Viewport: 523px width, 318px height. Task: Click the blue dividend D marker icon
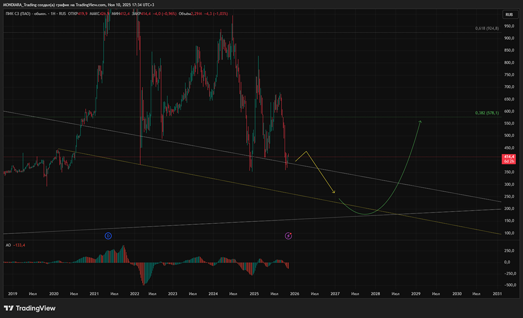108,236
